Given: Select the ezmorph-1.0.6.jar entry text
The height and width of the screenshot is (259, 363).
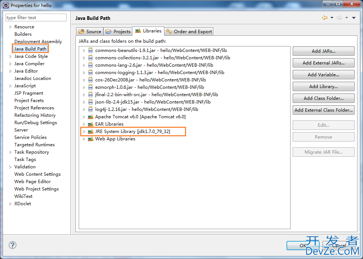Looking at the screenshot, I should [150, 87].
